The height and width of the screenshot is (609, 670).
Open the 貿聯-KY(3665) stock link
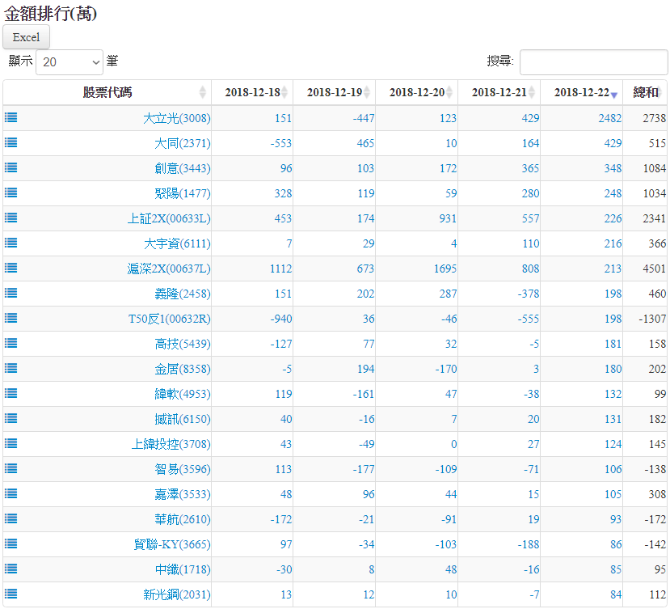(x=171, y=544)
